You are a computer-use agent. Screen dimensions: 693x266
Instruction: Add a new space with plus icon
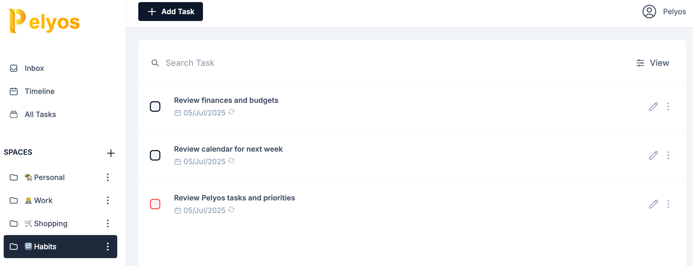coord(111,153)
